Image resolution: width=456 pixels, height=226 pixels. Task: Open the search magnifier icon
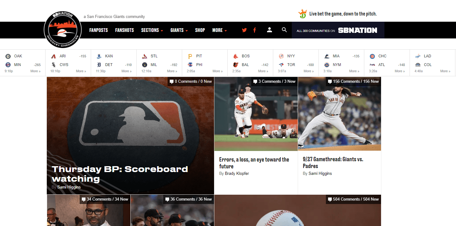pyautogui.click(x=284, y=30)
